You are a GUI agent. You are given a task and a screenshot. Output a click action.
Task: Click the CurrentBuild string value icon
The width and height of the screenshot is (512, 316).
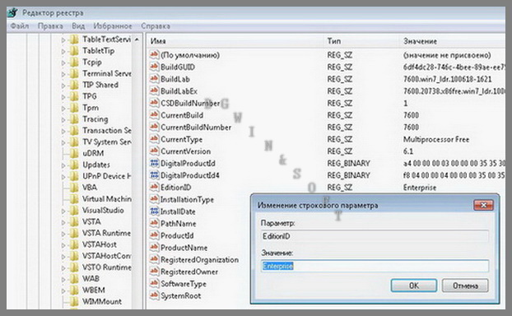(x=154, y=115)
